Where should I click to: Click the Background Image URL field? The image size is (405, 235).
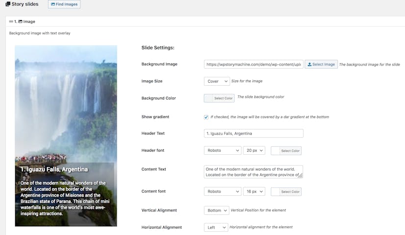(x=253, y=64)
